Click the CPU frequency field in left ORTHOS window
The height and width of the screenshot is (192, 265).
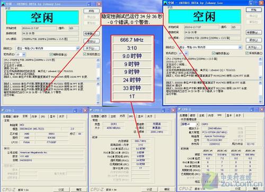(x=50, y=39)
